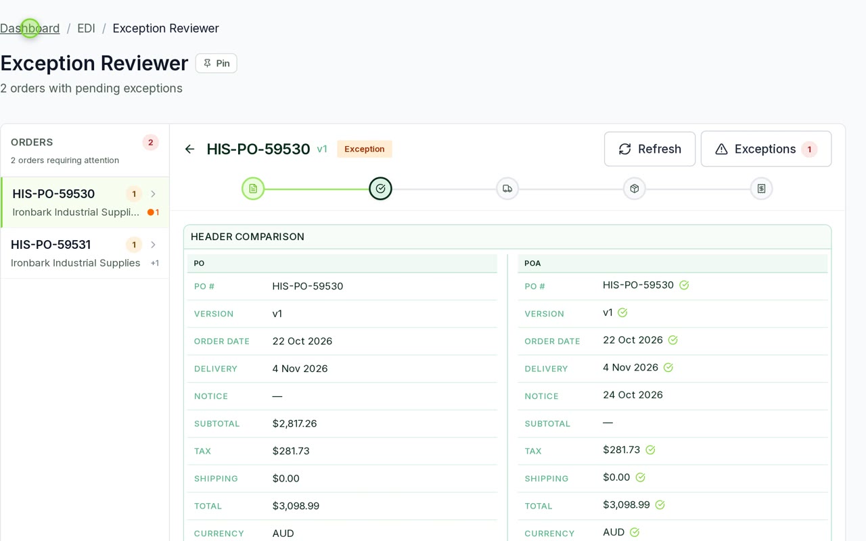This screenshot has height=541, width=866.
Task: Open the EDI breadcrumb
Action: (x=86, y=28)
